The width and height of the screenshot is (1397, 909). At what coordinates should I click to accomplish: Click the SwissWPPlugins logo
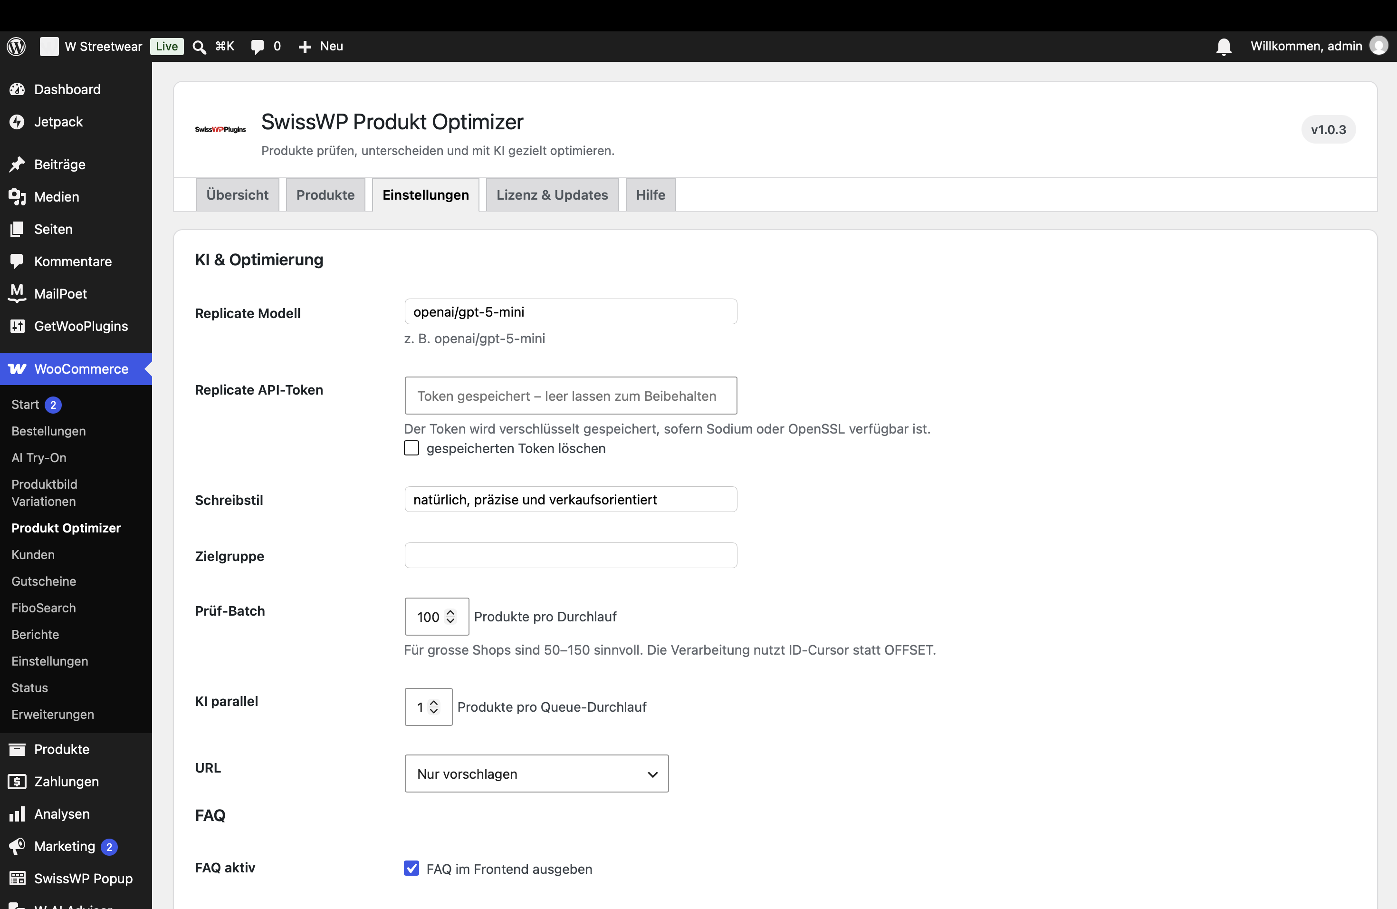[220, 129]
